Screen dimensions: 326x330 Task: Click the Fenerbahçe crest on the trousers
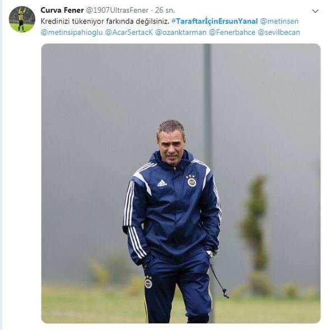[x=148, y=282]
